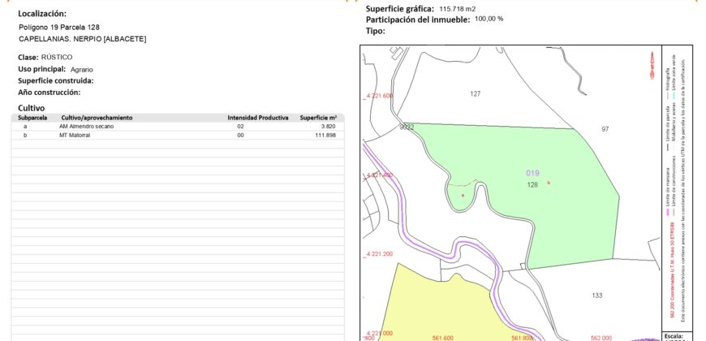Click the 'Superficie gráfica:' label
The height and width of the screenshot is (341, 706).
point(400,9)
